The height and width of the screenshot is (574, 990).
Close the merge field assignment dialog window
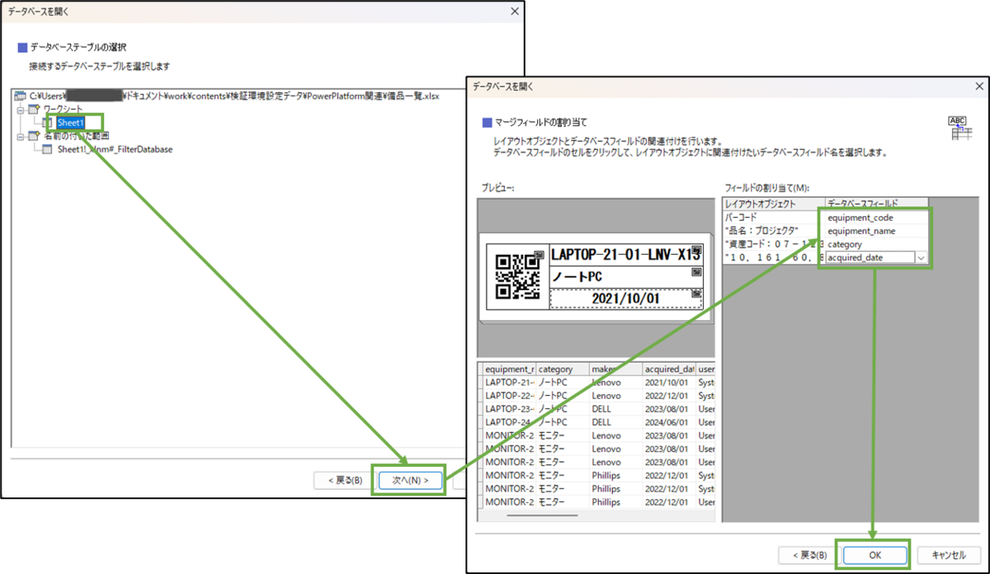point(979,86)
